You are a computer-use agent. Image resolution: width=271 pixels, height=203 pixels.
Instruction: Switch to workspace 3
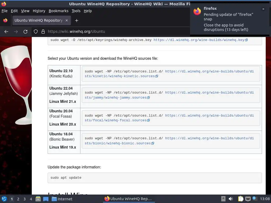point(25,199)
